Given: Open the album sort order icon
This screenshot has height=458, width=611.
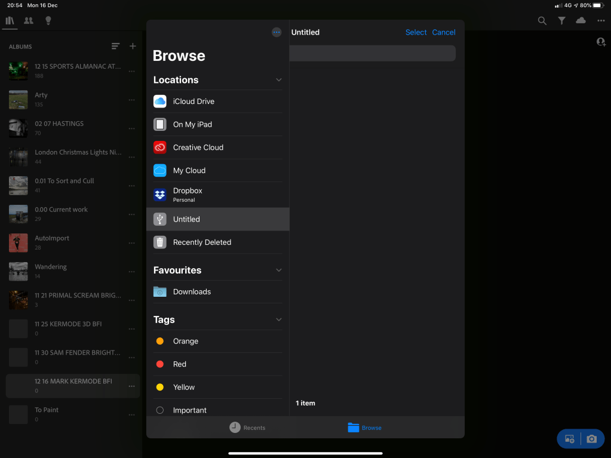Looking at the screenshot, I should click(x=115, y=47).
